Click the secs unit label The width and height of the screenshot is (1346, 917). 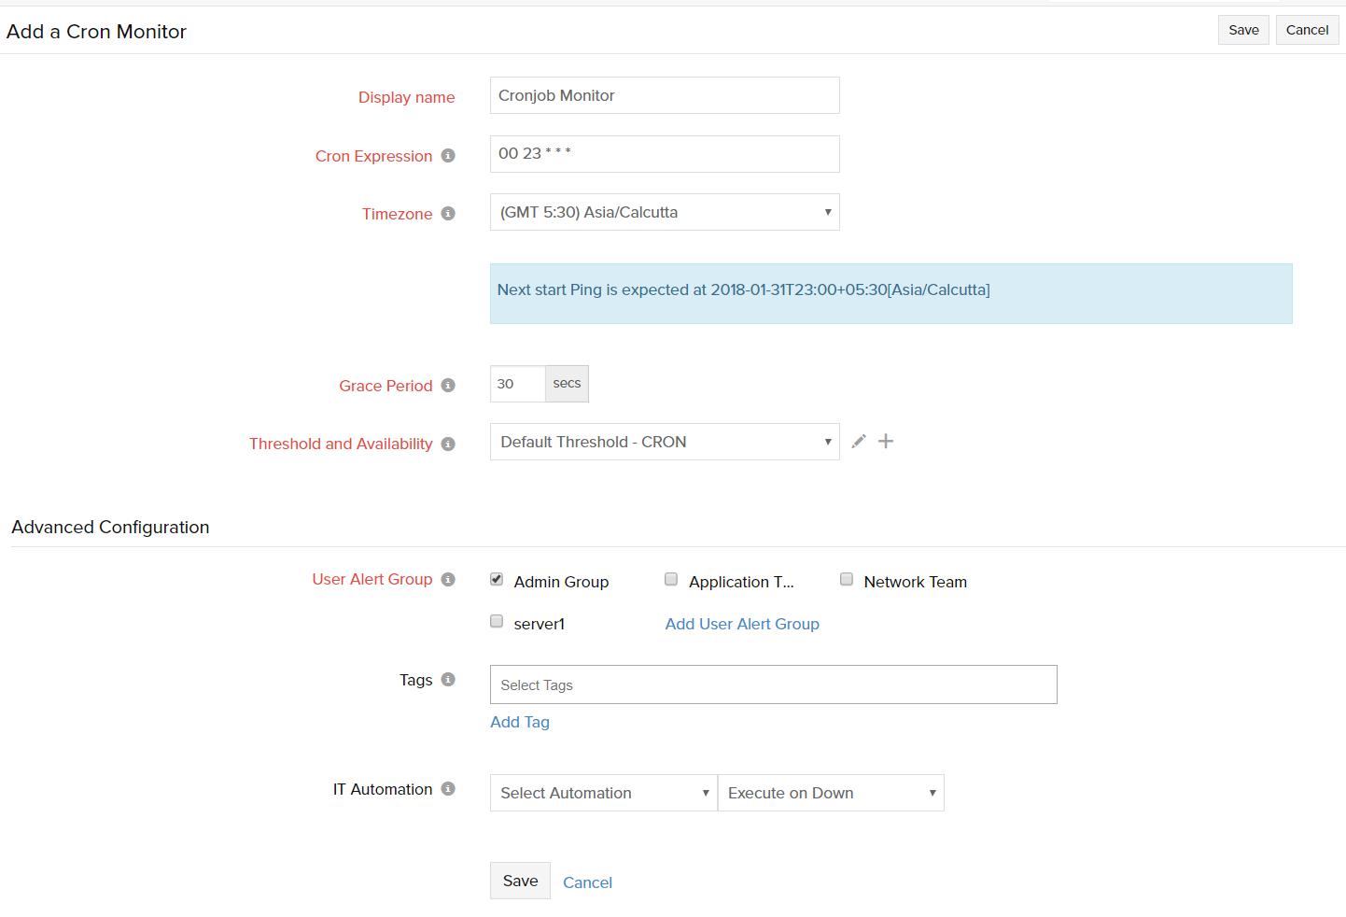click(567, 384)
